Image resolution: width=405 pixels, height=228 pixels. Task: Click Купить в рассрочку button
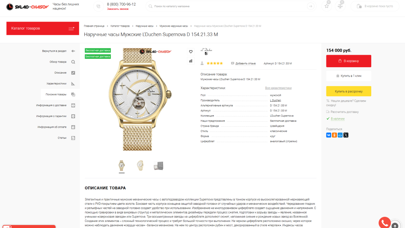point(349,91)
